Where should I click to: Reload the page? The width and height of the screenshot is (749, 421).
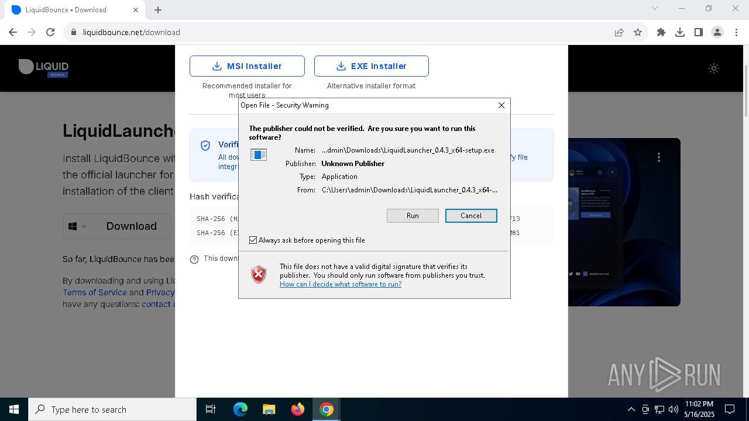(50, 32)
